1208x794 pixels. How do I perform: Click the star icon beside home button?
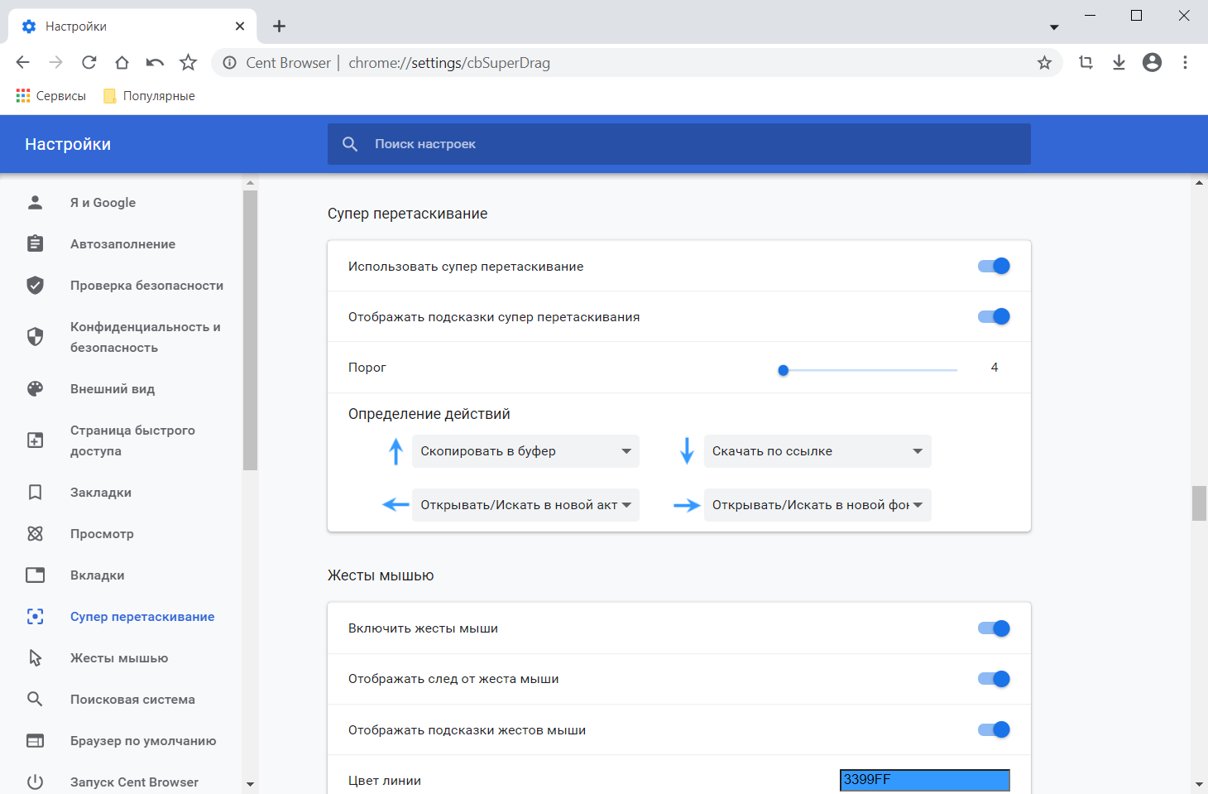188,62
